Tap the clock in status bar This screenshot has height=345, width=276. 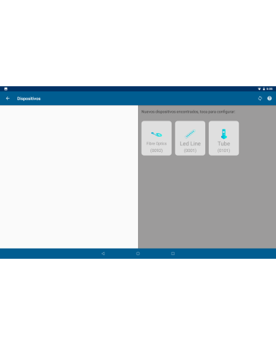click(269, 89)
